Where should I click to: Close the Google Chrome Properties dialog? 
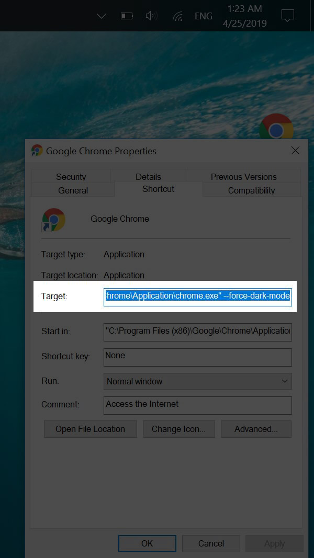(295, 151)
